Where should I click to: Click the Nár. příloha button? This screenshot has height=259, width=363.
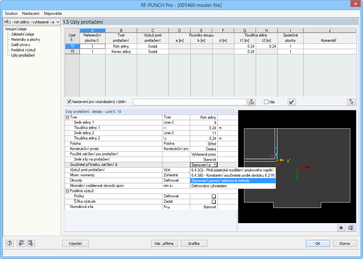click(x=164, y=243)
